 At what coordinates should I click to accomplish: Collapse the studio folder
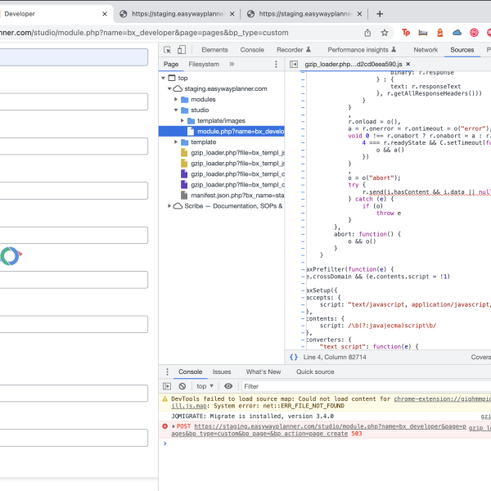(x=175, y=110)
